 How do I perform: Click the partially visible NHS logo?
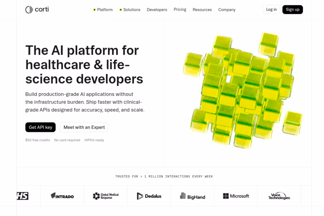(22, 196)
